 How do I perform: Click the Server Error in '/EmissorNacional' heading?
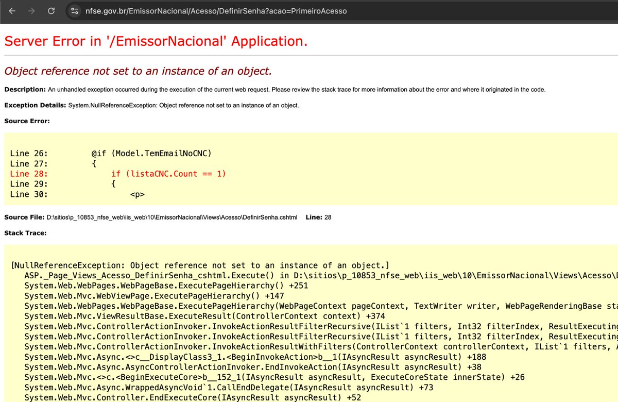[156, 41]
